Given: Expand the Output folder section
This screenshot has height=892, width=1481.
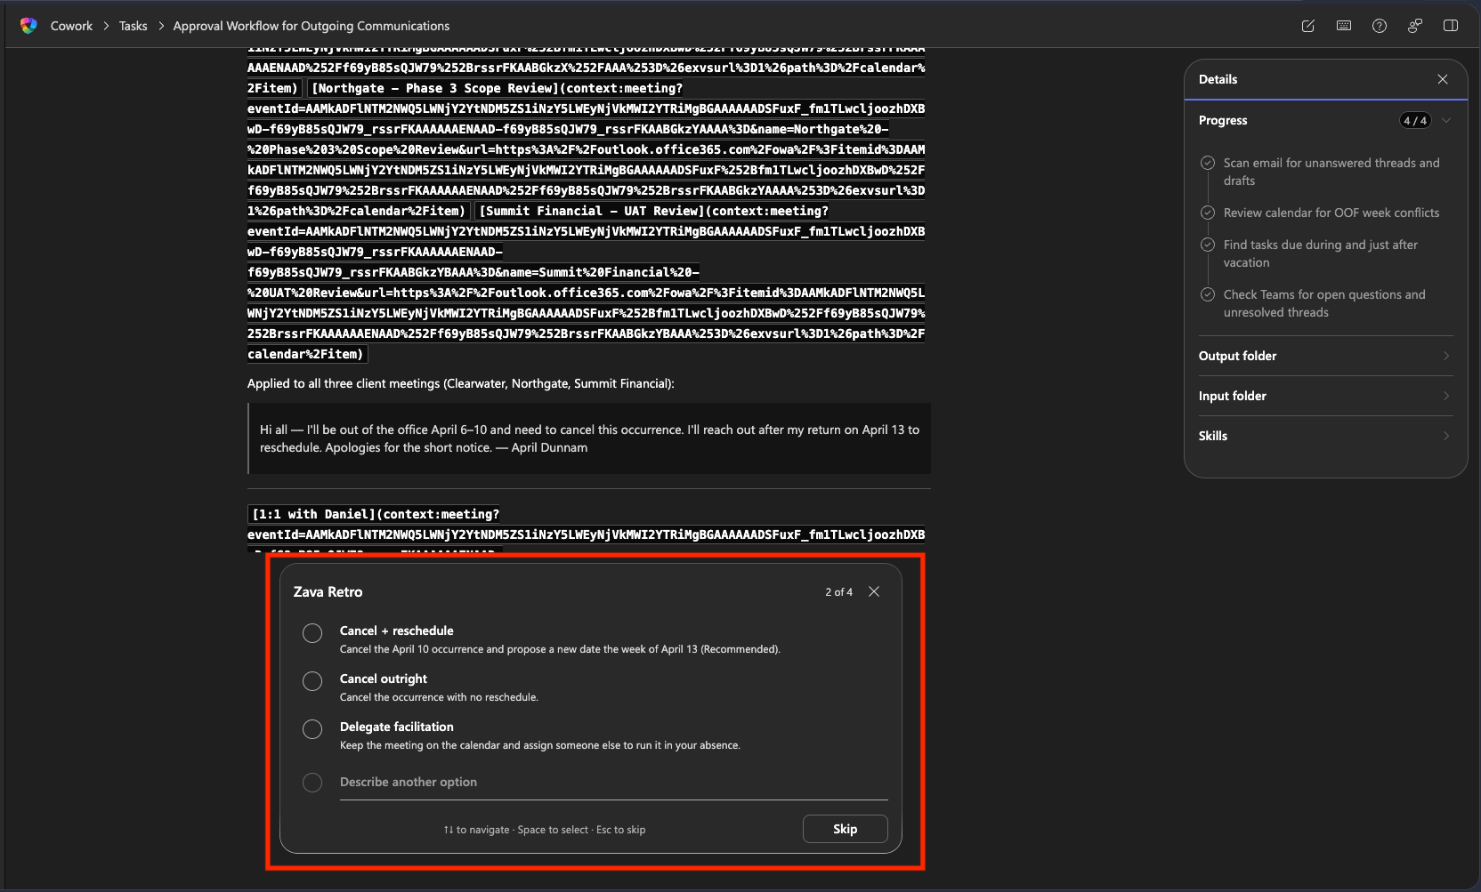Looking at the screenshot, I should coord(1325,356).
